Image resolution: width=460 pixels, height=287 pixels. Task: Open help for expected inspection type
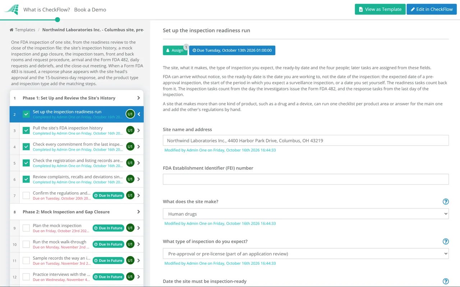(x=446, y=241)
